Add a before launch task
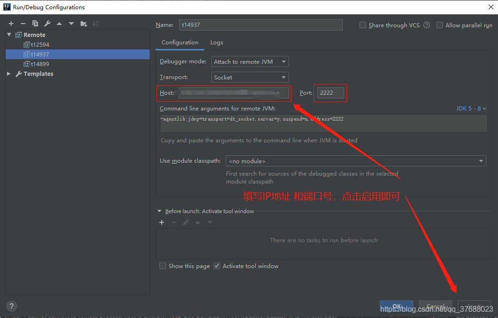This screenshot has height=318, width=498. coord(162,222)
